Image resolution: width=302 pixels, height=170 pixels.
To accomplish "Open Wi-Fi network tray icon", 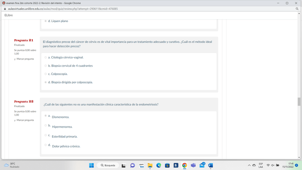I will pyautogui.click(x=268, y=165).
